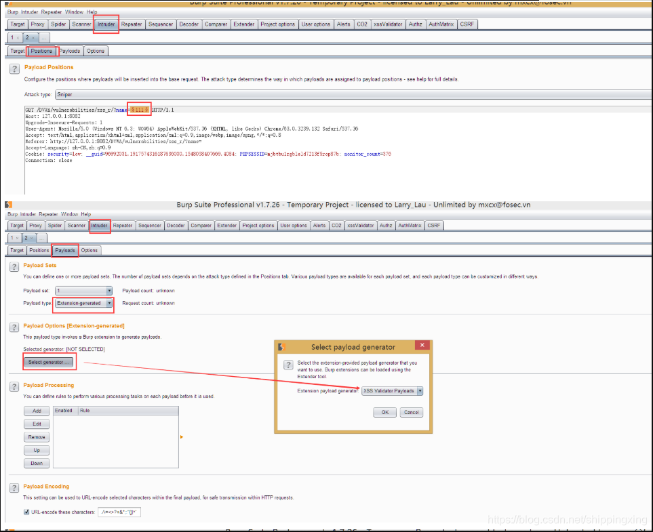This screenshot has width=653, height=532.
Task: Click Cancel in Select payload generator dialog
Action: click(x=411, y=413)
